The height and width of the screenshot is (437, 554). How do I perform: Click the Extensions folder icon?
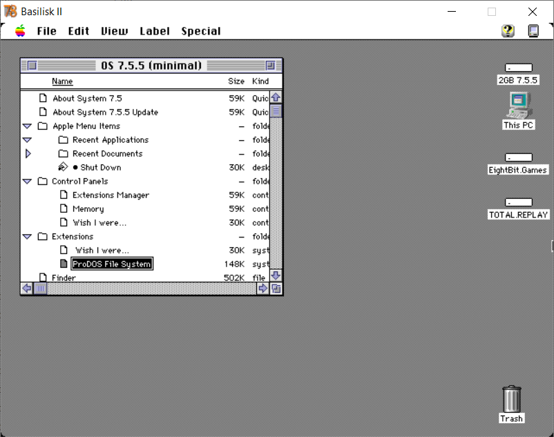tap(42, 236)
